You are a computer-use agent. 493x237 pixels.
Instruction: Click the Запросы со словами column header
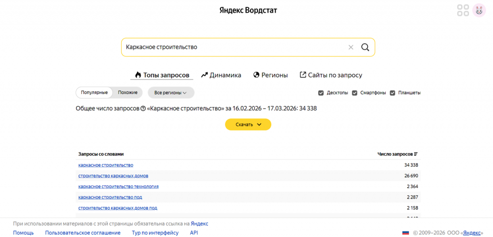tap(101, 154)
